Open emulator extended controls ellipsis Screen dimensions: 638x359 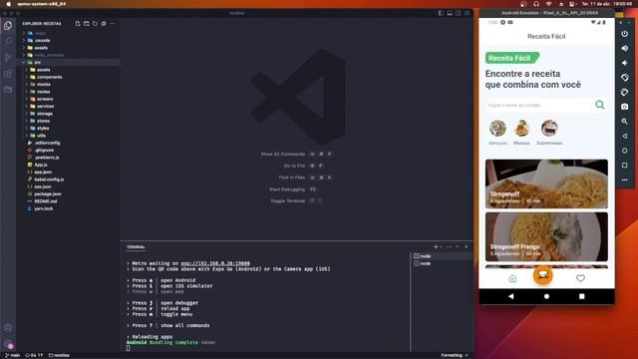(625, 179)
